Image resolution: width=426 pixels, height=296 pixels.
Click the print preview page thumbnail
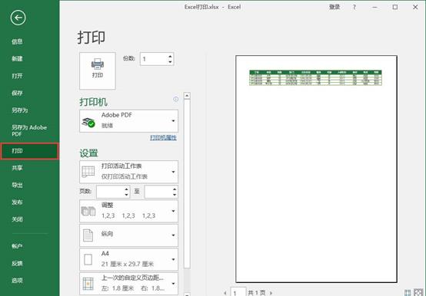tap(316, 169)
